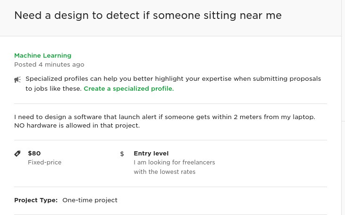Click the word design in the title
Image resolution: width=345 pixels, height=215 pixels.
pos(72,16)
